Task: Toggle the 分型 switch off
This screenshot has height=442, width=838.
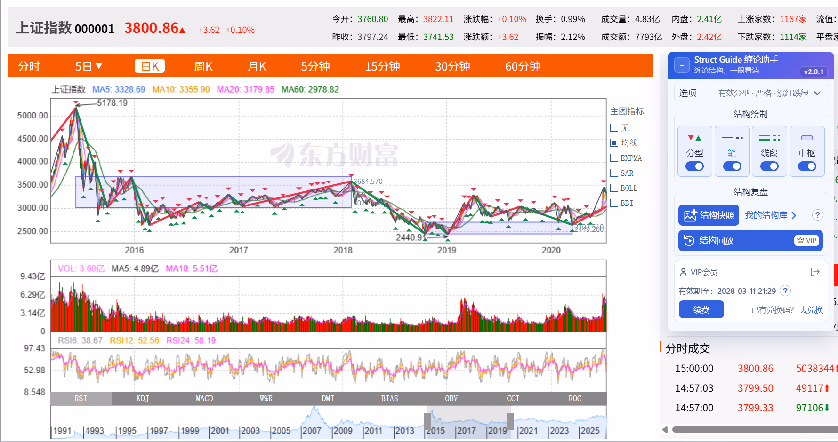Action: pos(694,166)
